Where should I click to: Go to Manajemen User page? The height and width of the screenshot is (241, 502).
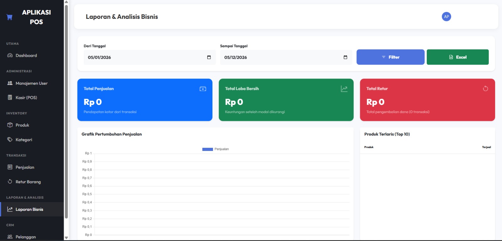[x=32, y=83]
